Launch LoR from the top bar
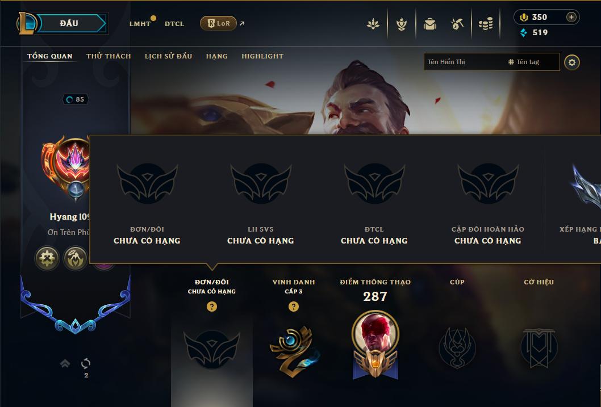This screenshot has height=407, width=601. point(219,23)
